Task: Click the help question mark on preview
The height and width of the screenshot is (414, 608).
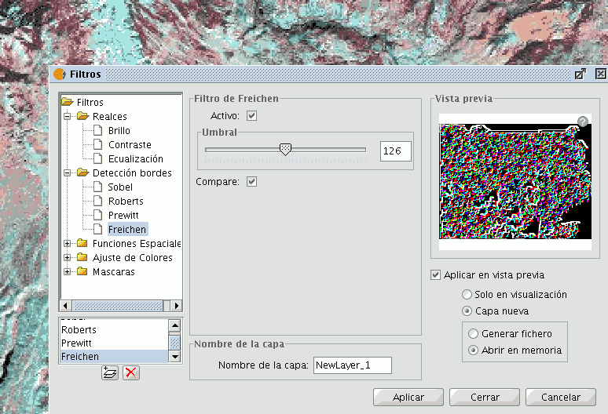Action: click(x=582, y=122)
